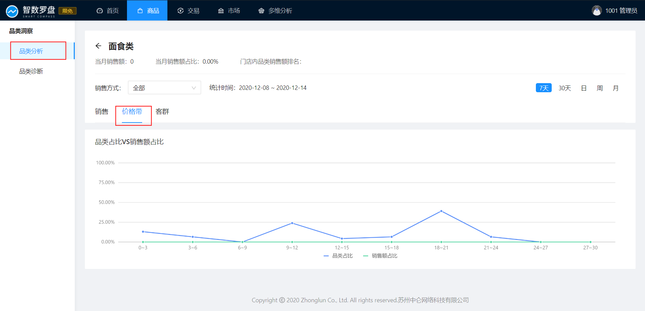Select the 30天 time range option
645x311 pixels.
tap(565, 88)
